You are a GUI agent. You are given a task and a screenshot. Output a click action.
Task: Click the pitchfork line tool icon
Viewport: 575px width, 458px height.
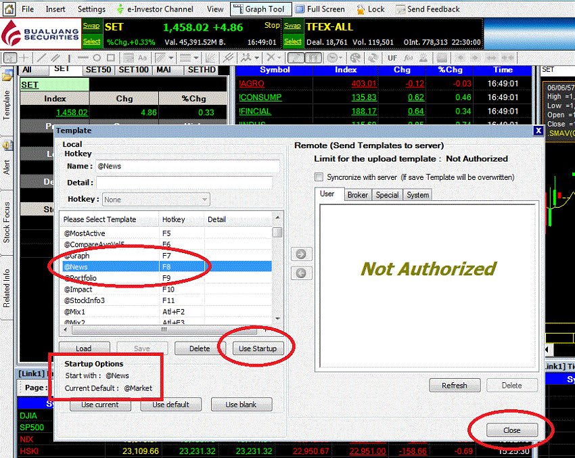(x=229, y=58)
